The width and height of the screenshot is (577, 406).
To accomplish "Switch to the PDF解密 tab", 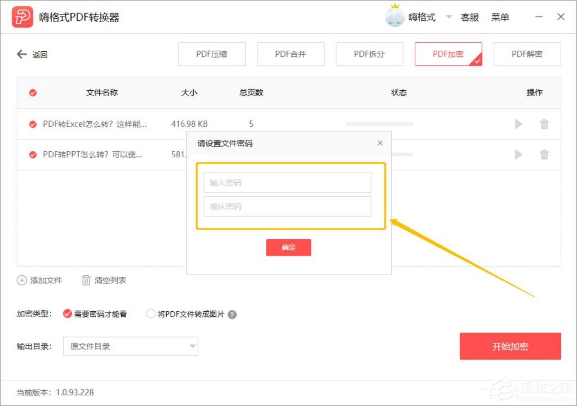I will [x=527, y=54].
